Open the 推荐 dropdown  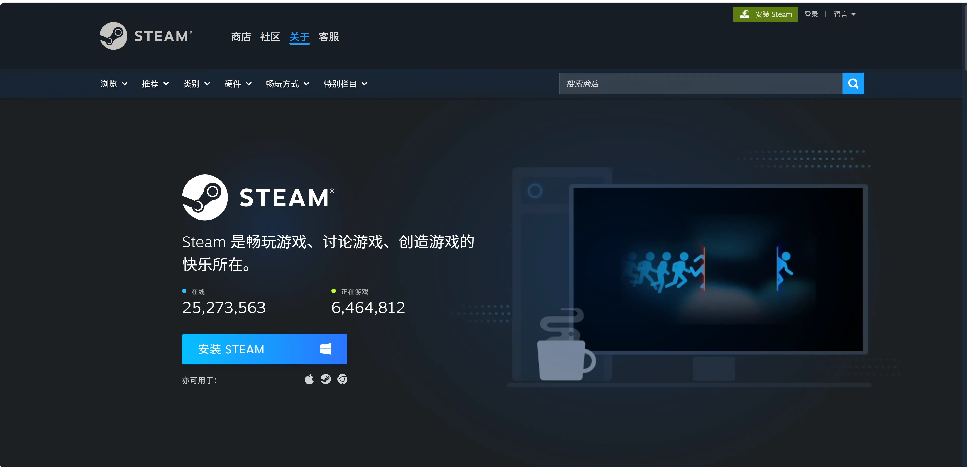(155, 84)
